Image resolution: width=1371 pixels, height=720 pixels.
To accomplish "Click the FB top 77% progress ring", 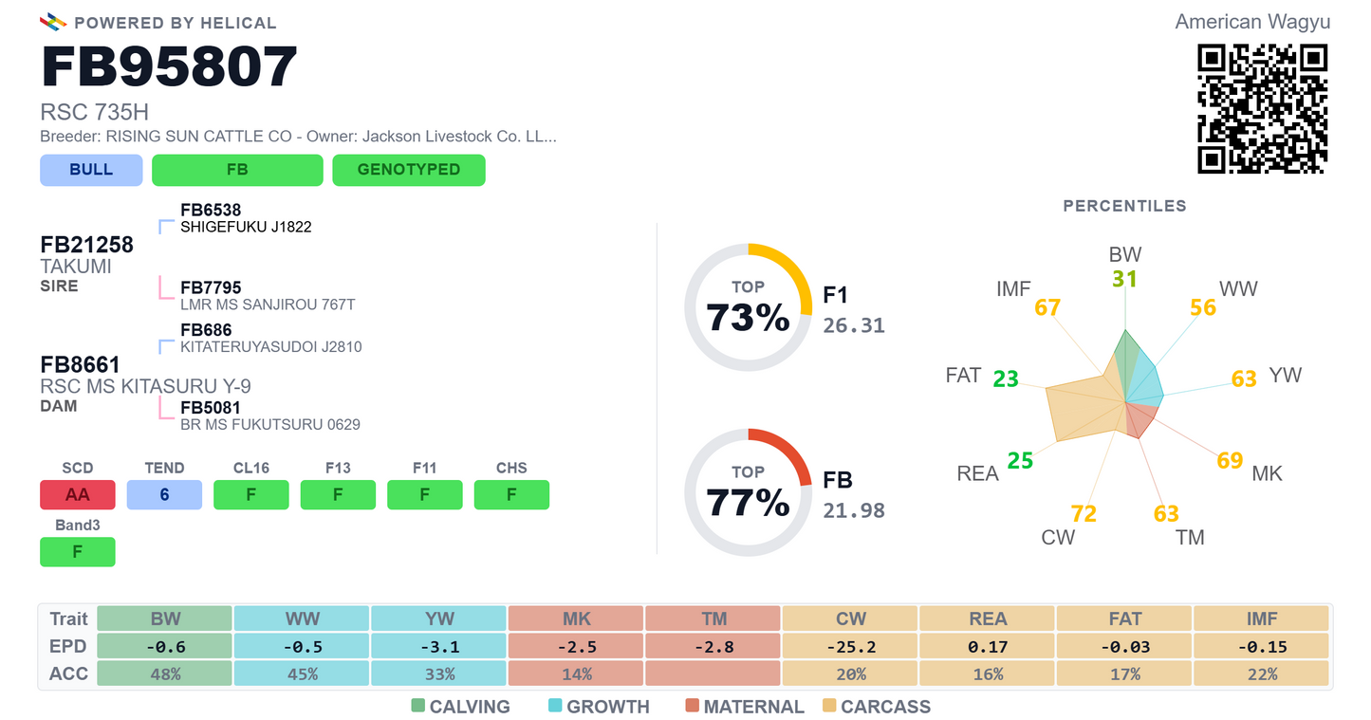I will coord(748,492).
